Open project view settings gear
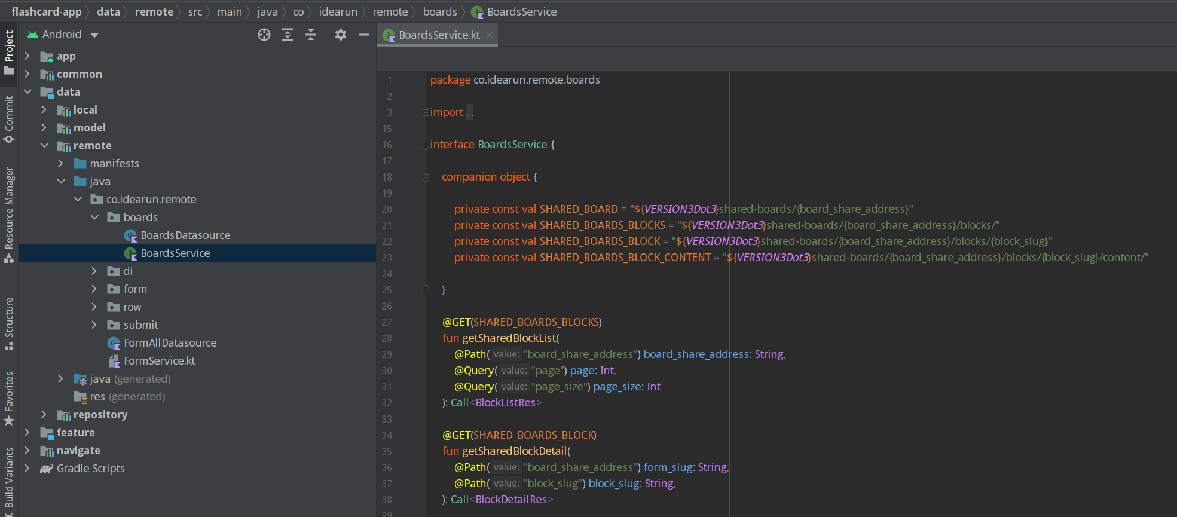This screenshot has width=1177, height=517. click(341, 35)
